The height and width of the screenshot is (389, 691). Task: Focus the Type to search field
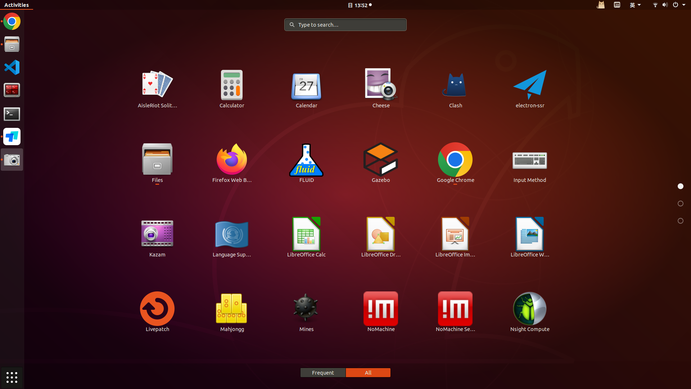click(345, 24)
